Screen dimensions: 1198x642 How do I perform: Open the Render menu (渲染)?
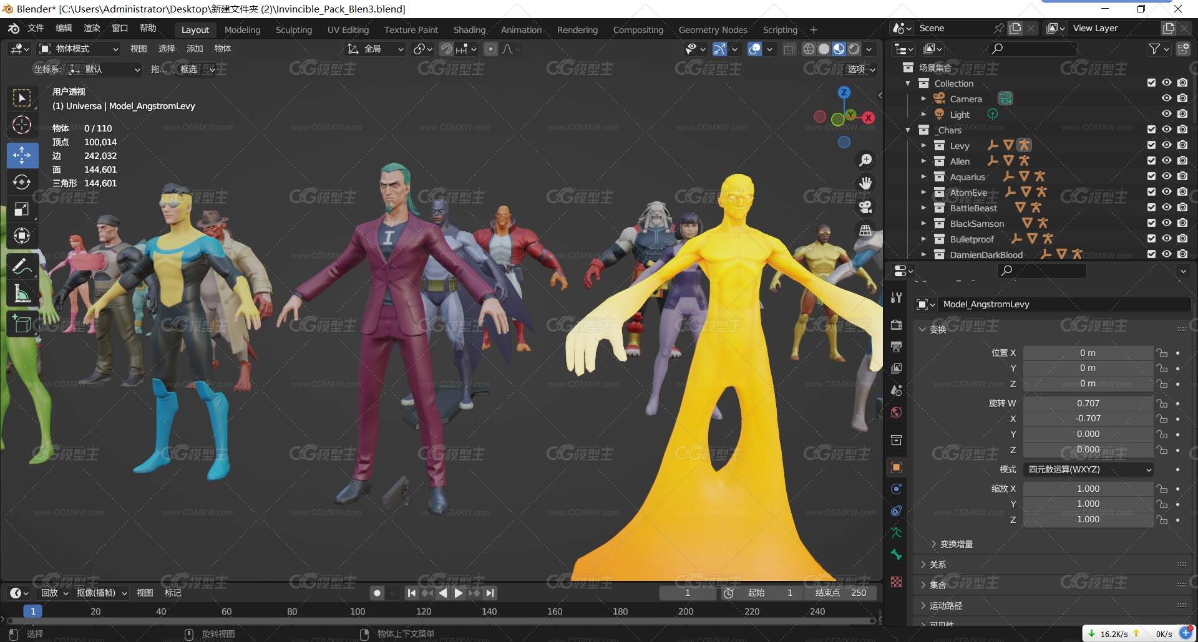click(x=92, y=28)
